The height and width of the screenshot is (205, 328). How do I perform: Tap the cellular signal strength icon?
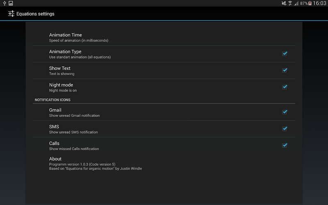tap(296, 3)
